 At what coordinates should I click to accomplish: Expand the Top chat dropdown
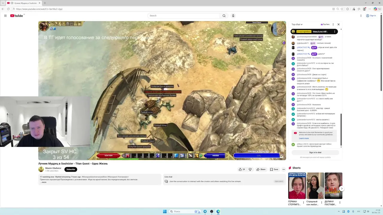[x=297, y=24]
